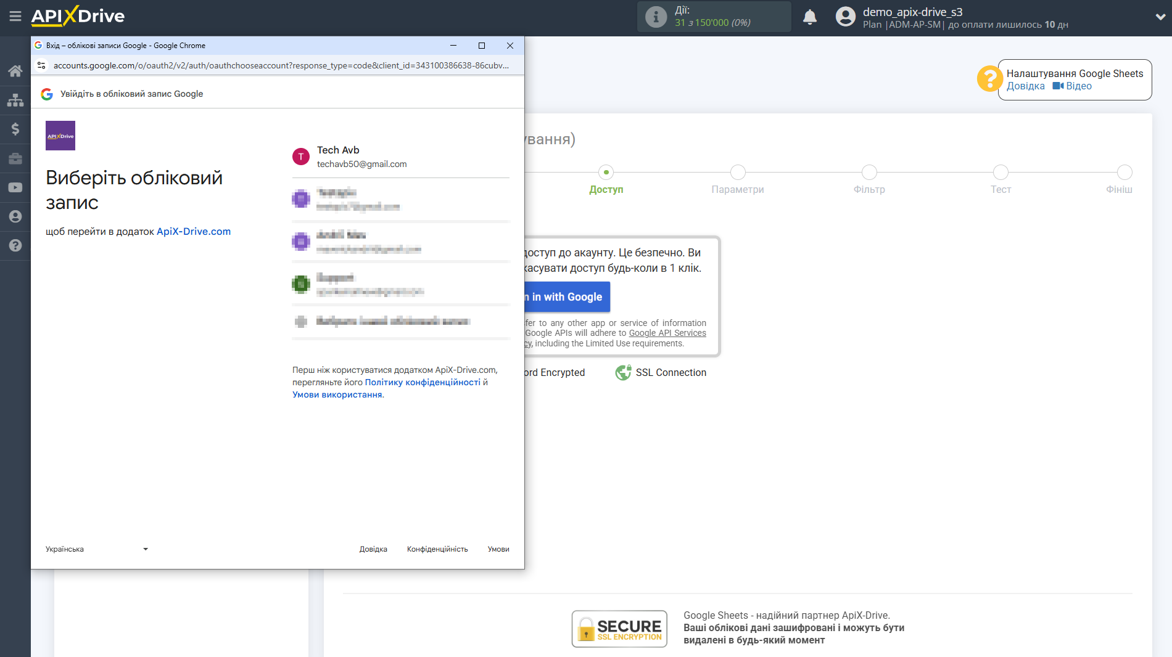Click the Google G logo in popup header
The image size is (1172, 657).
pyautogui.click(x=47, y=94)
